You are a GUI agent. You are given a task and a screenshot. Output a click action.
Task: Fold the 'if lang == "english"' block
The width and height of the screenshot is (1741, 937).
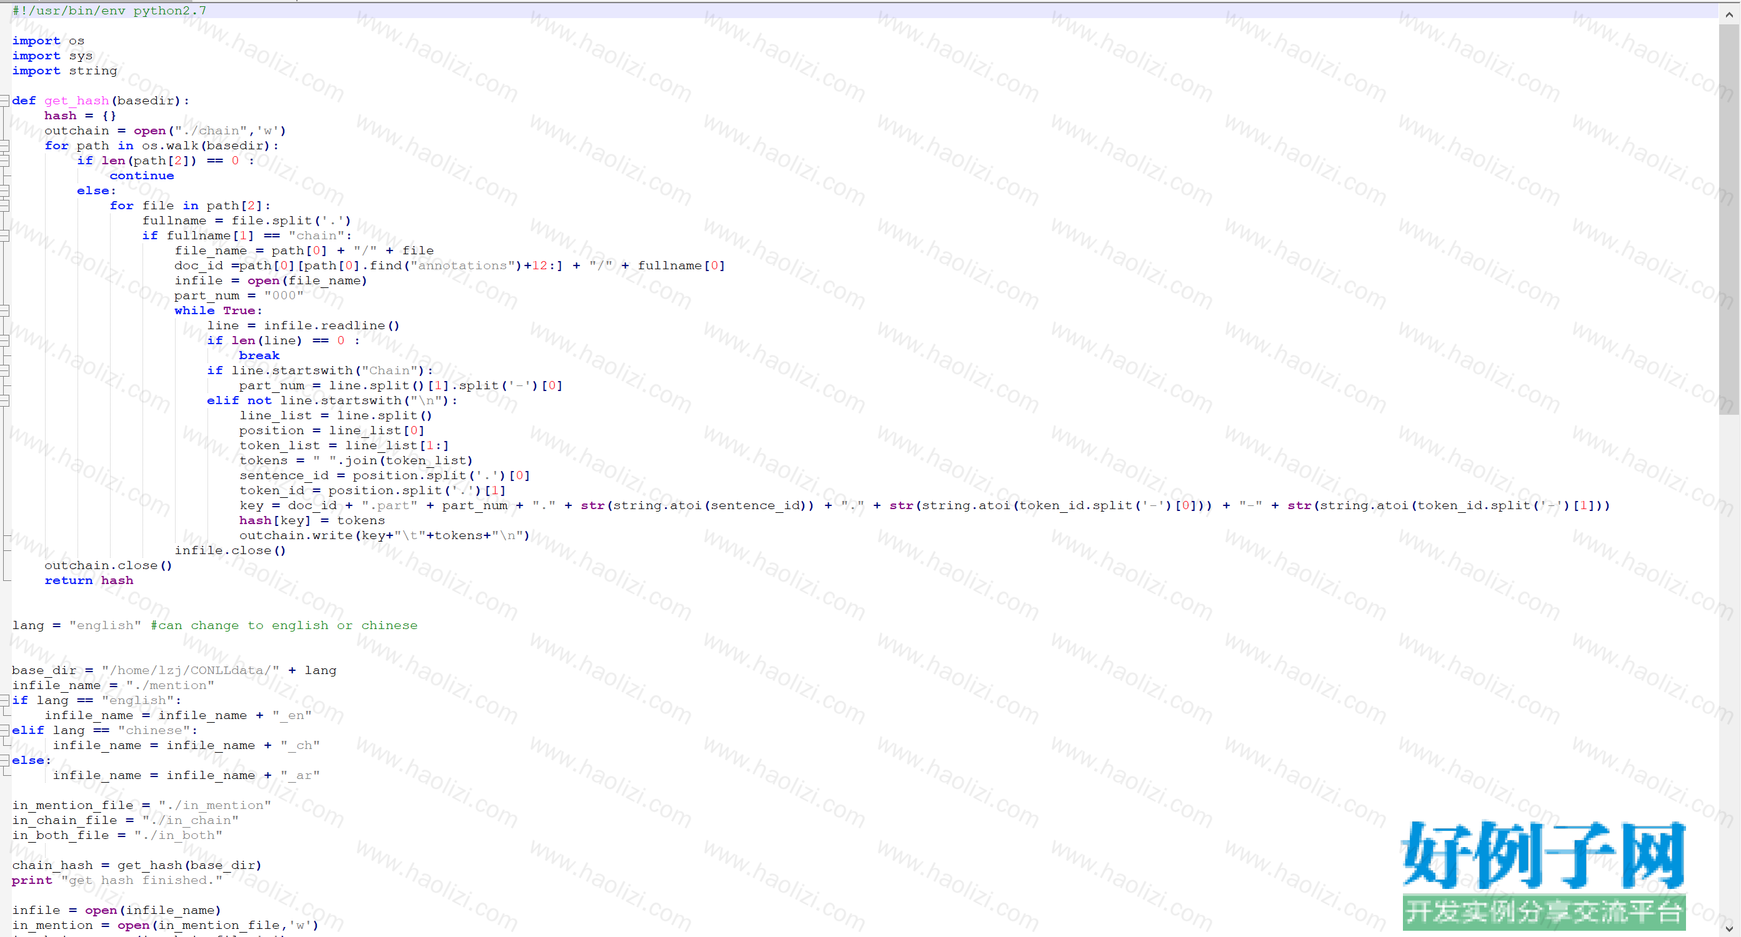5,700
